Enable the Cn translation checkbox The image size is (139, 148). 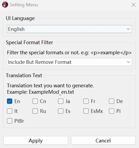point(35,101)
